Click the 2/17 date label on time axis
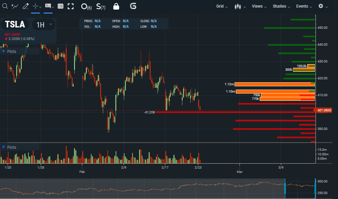The height and width of the screenshot is (199, 338). pyautogui.click(x=165, y=167)
